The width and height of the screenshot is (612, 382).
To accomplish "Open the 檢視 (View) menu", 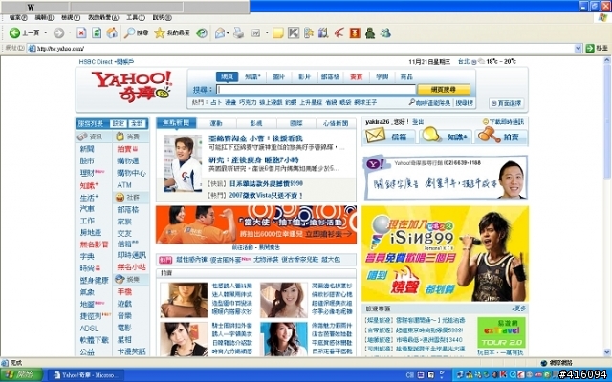I will (x=71, y=17).
